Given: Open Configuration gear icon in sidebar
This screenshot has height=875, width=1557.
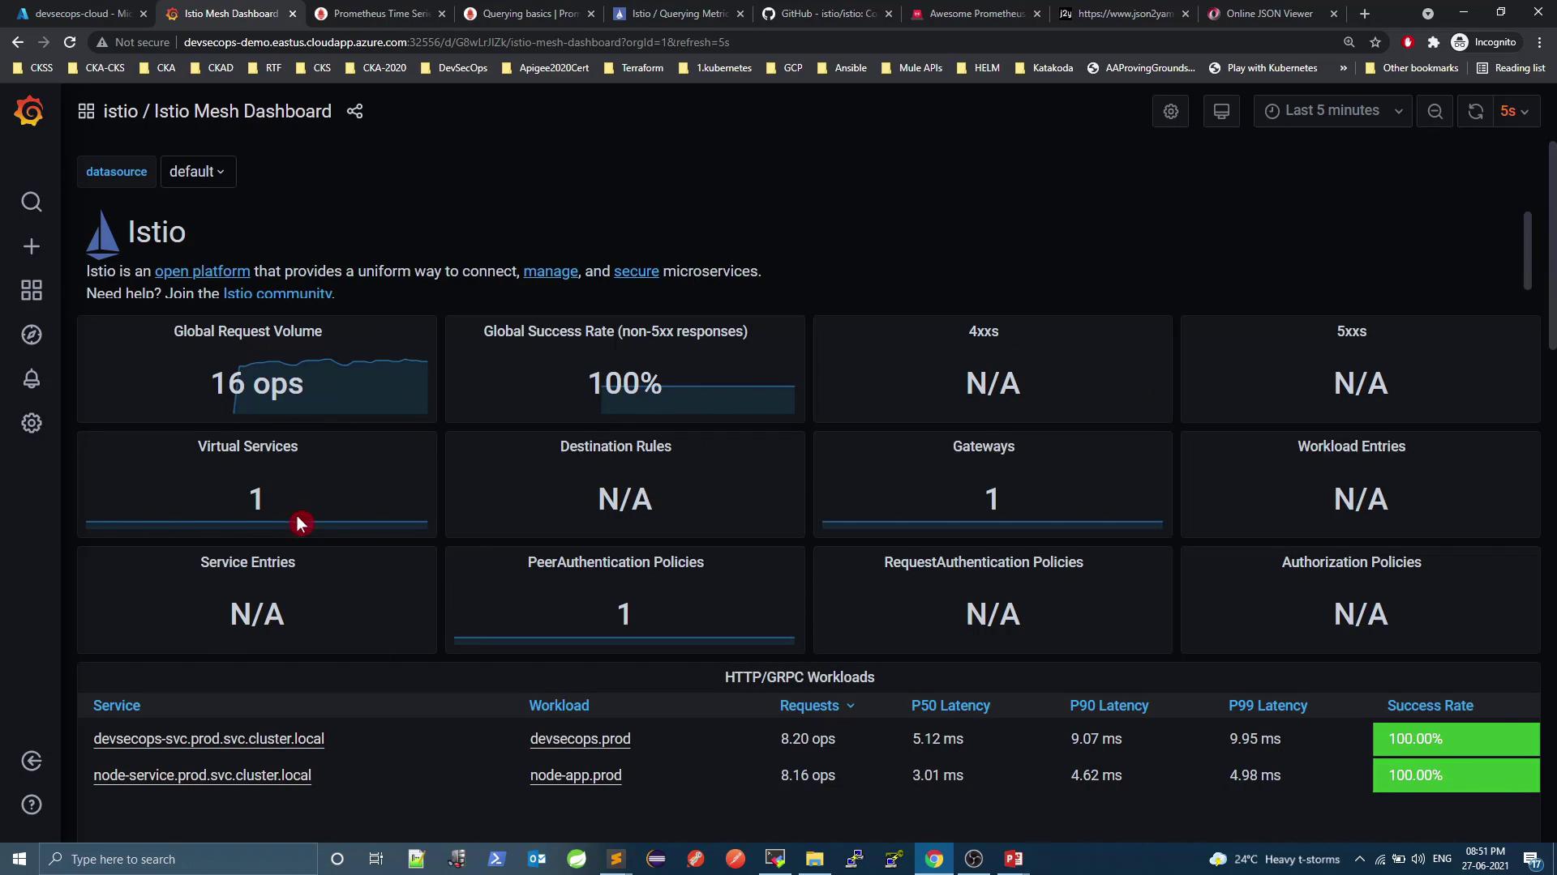Looking at the screenshot, I should [x=31, y=423].
